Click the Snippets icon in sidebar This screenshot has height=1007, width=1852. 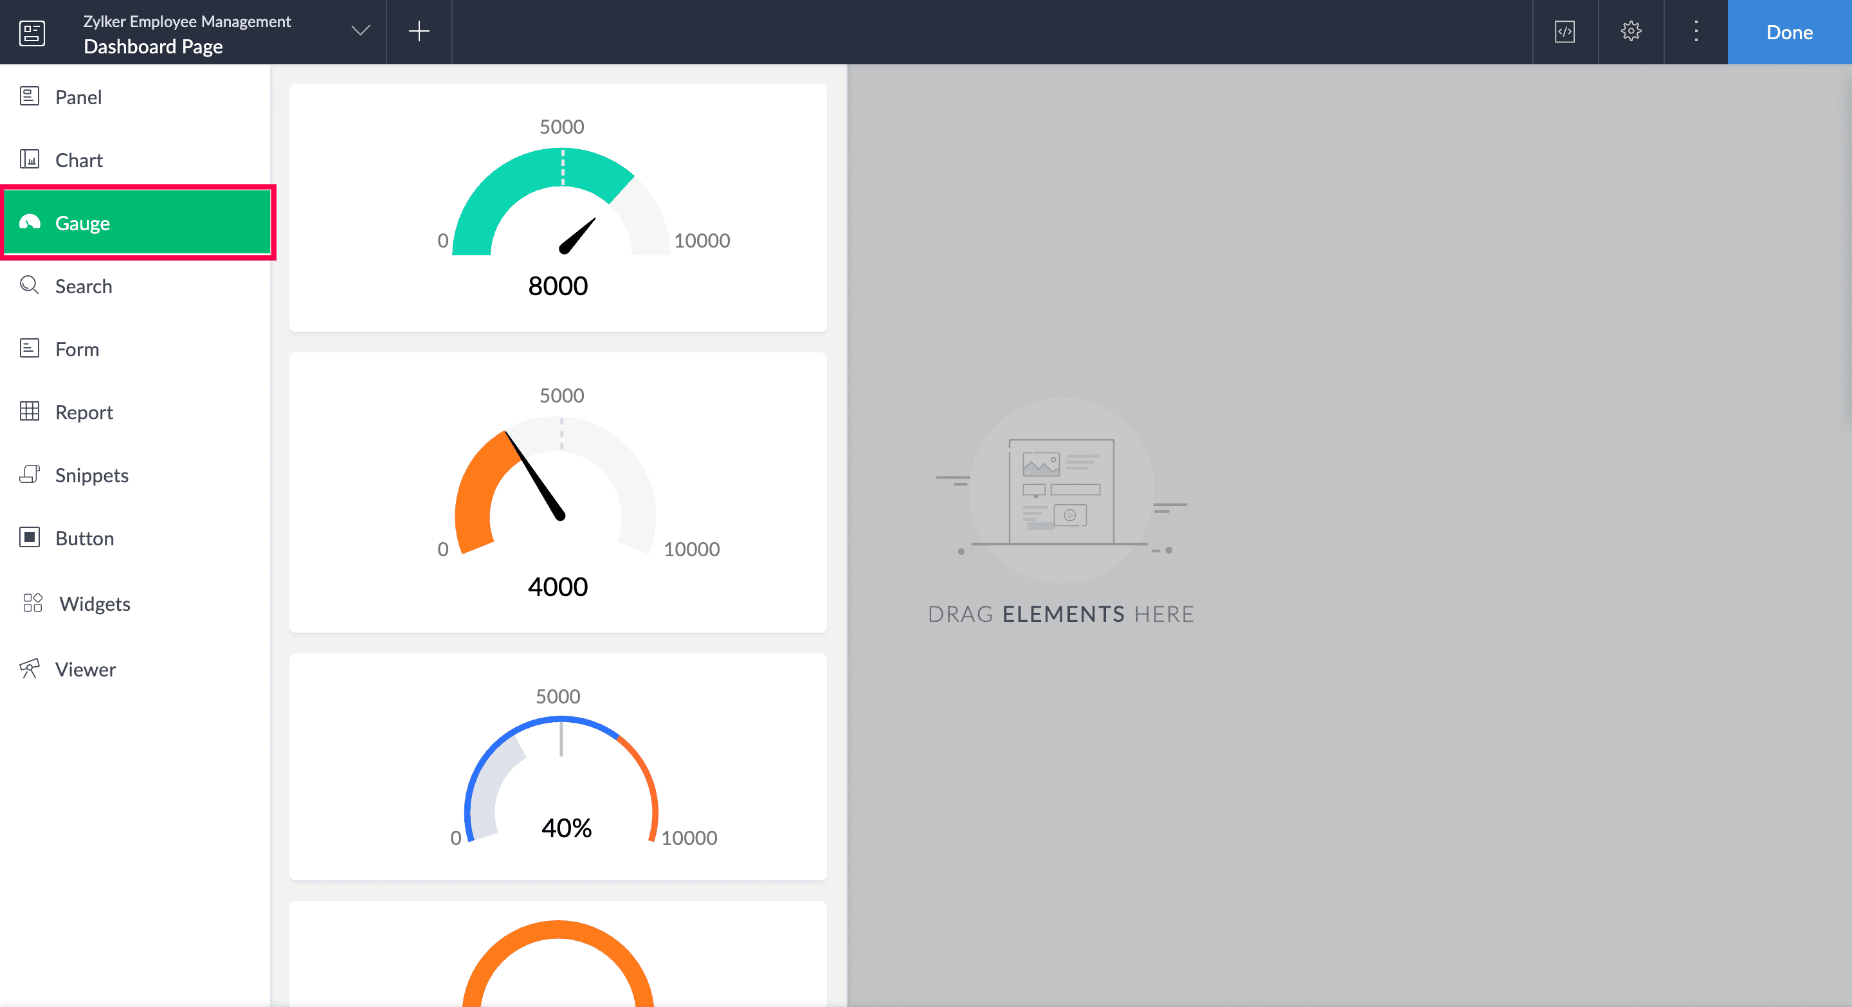tap(30, 475)
